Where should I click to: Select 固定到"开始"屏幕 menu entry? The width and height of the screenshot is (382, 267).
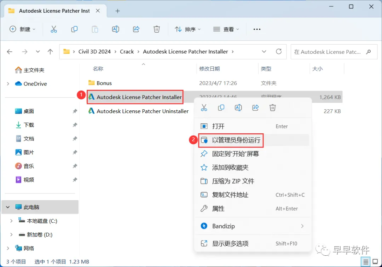(x=253, y=154)
